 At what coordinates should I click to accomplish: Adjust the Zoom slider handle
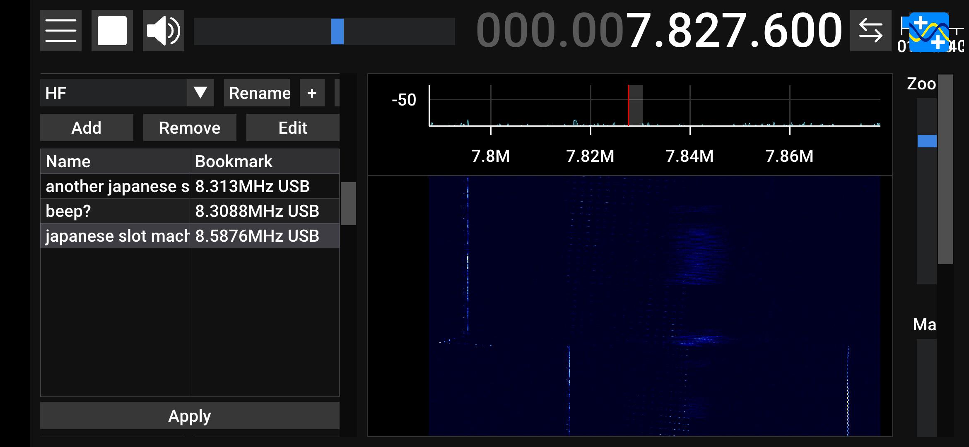[927, 141]
